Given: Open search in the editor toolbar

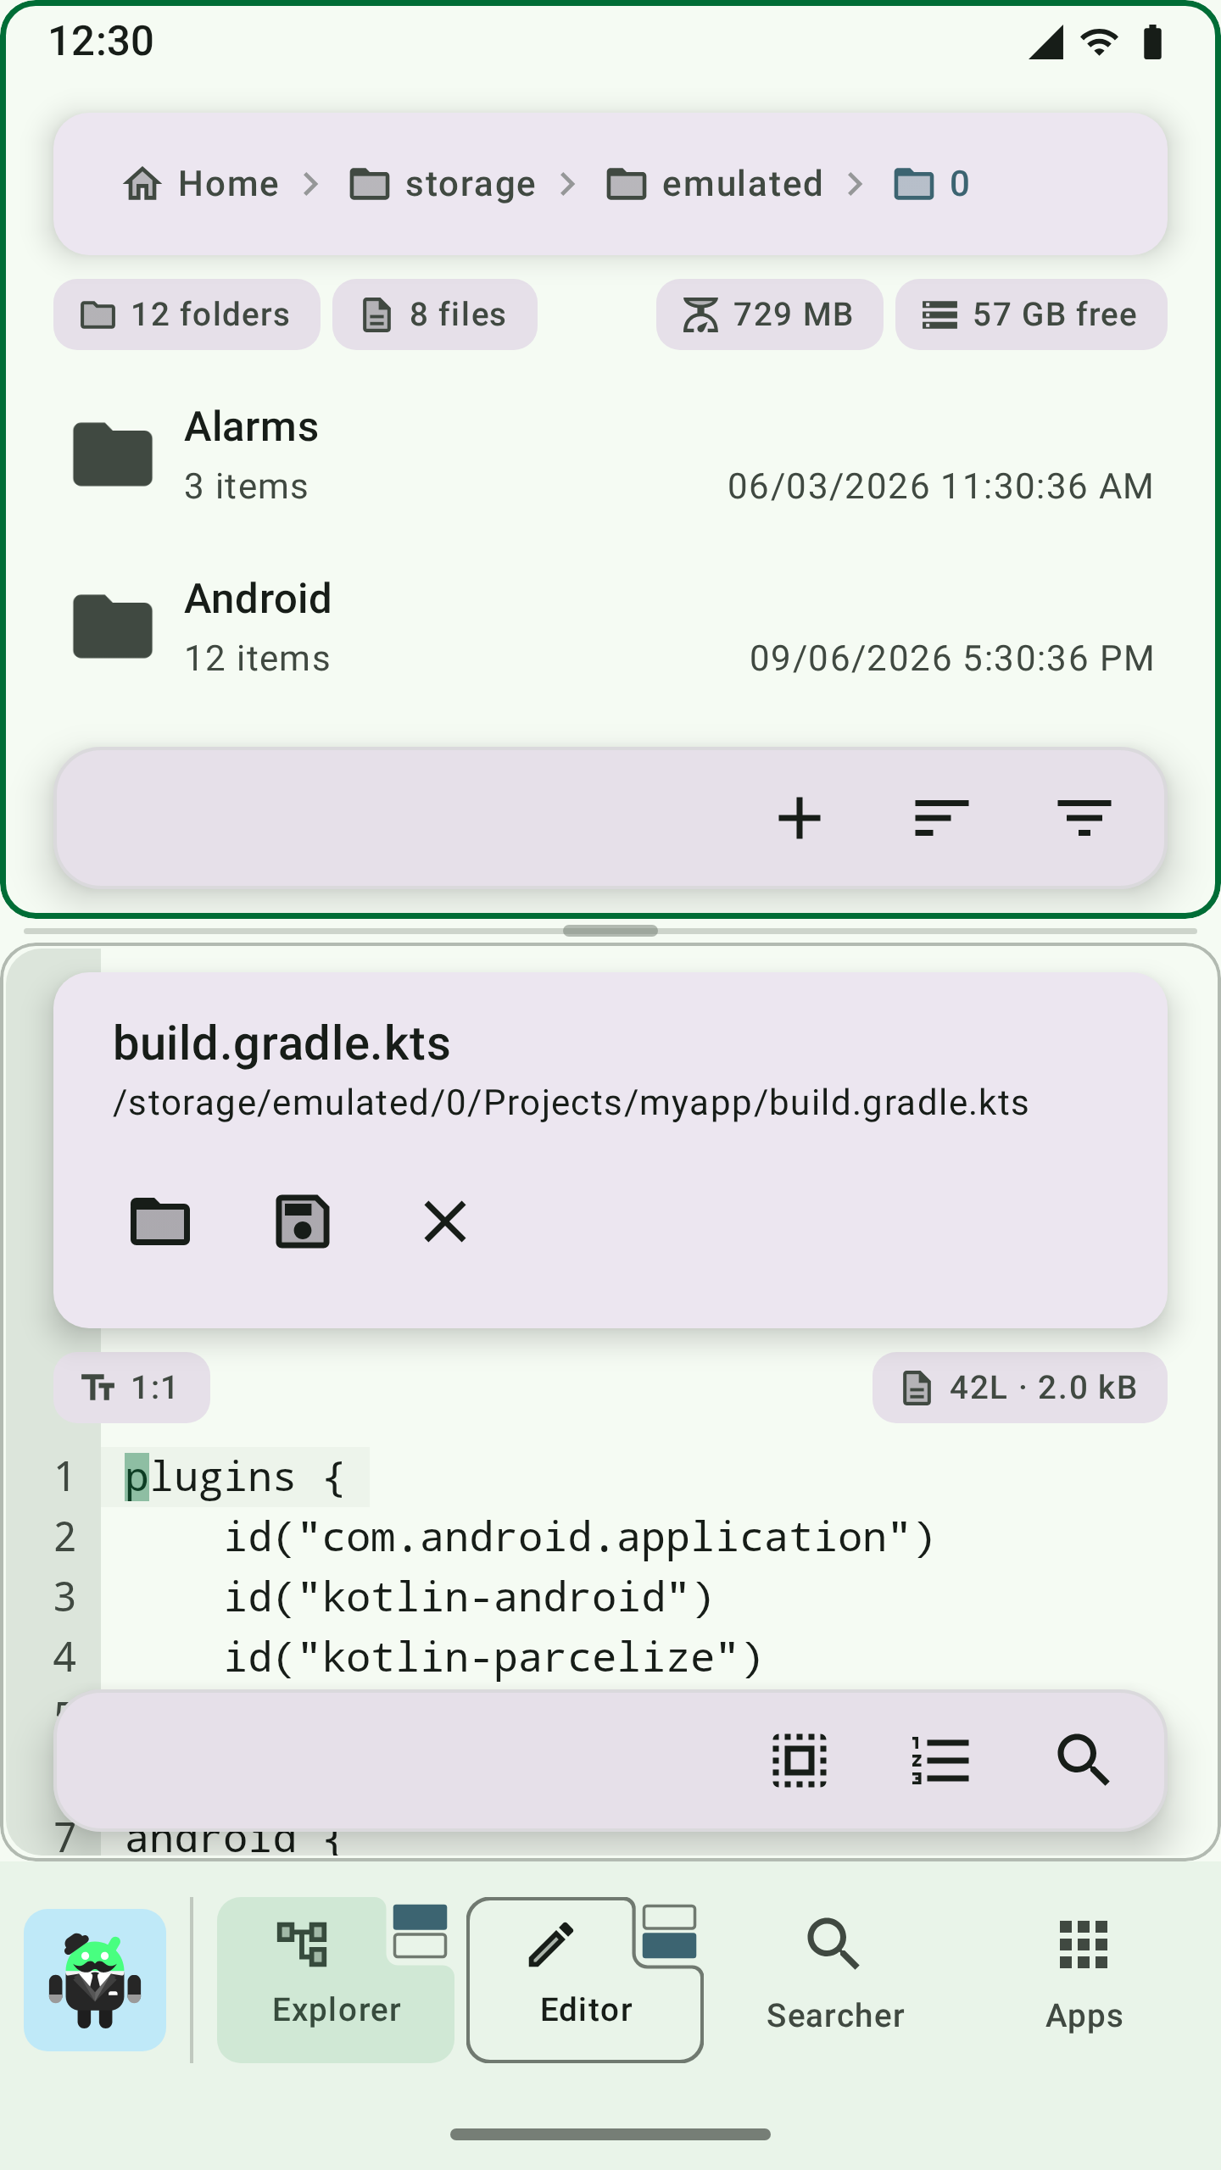Looking at the screenshot, I should (1084, 1761).
